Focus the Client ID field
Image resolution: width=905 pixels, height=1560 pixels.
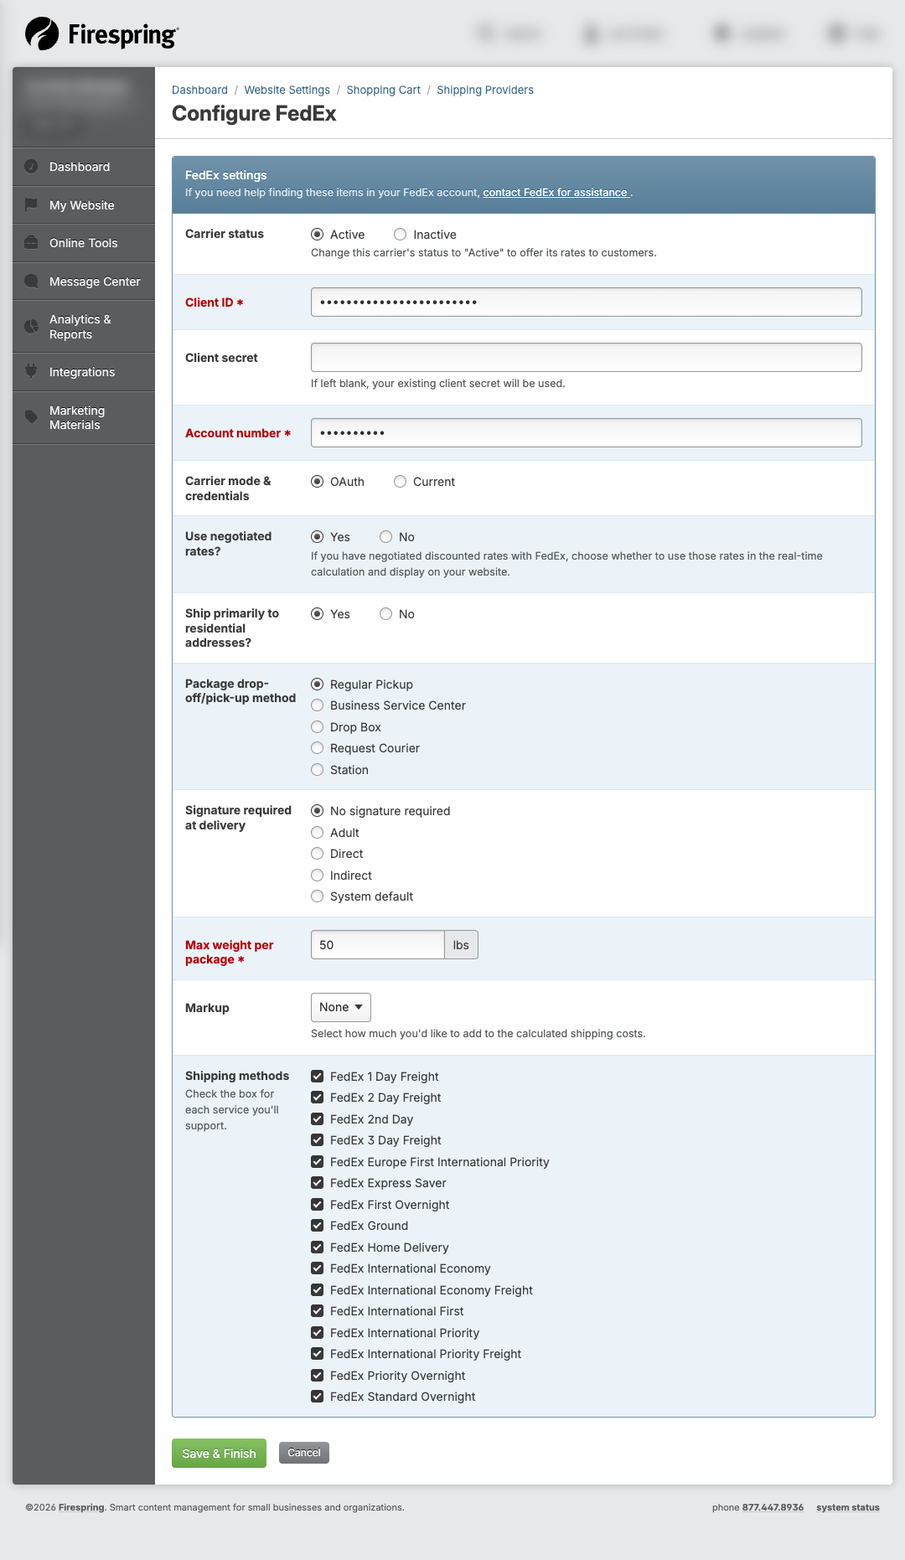tap(586, 302)
